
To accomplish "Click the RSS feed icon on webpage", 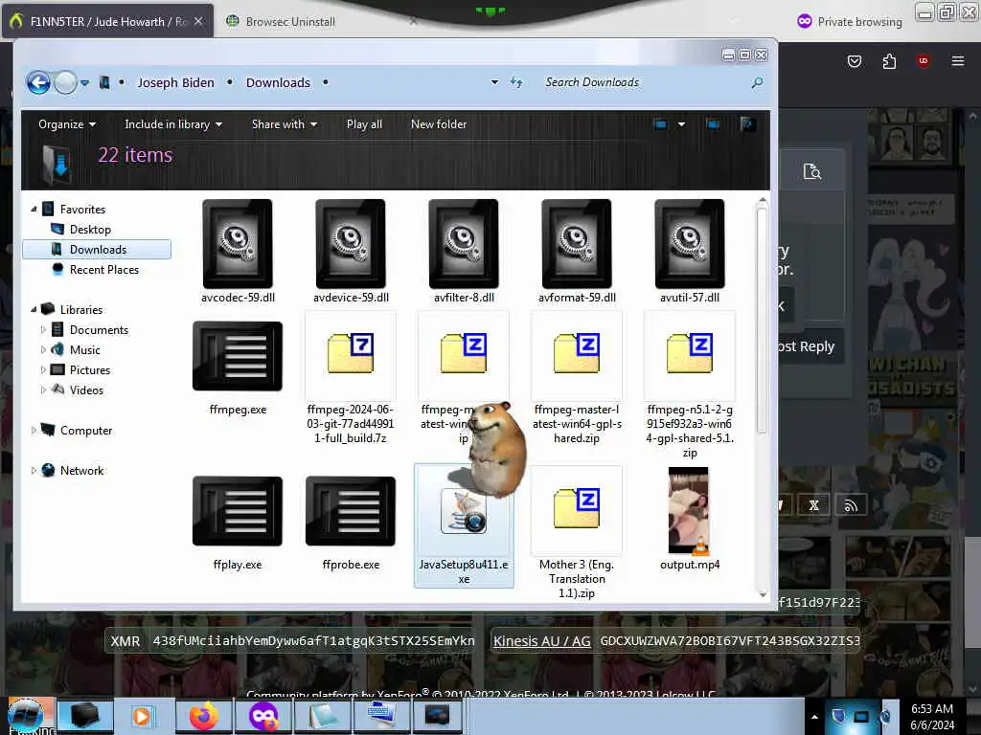I will click(x=851, y=505).
